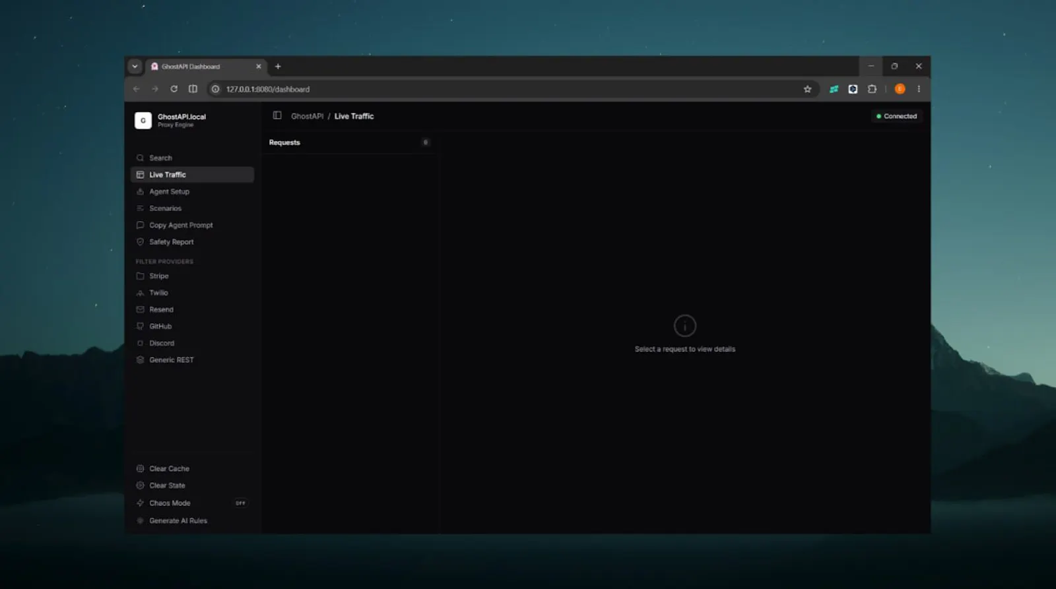This screenshot has height=589, width=1056.
Task: Click Clear Cache
Action: [x=192, y=468]
